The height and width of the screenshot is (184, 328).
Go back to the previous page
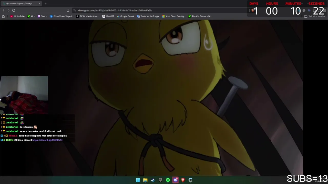click(x=4, y=10)
